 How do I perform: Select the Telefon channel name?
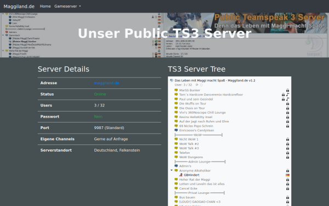pos(184,153)
